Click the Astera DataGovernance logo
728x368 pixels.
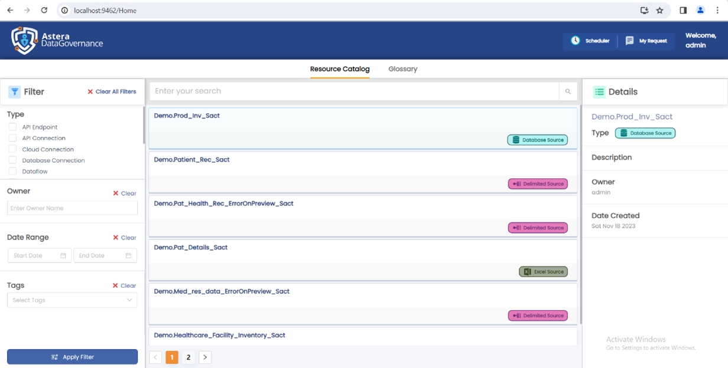(x=57, y=40)
